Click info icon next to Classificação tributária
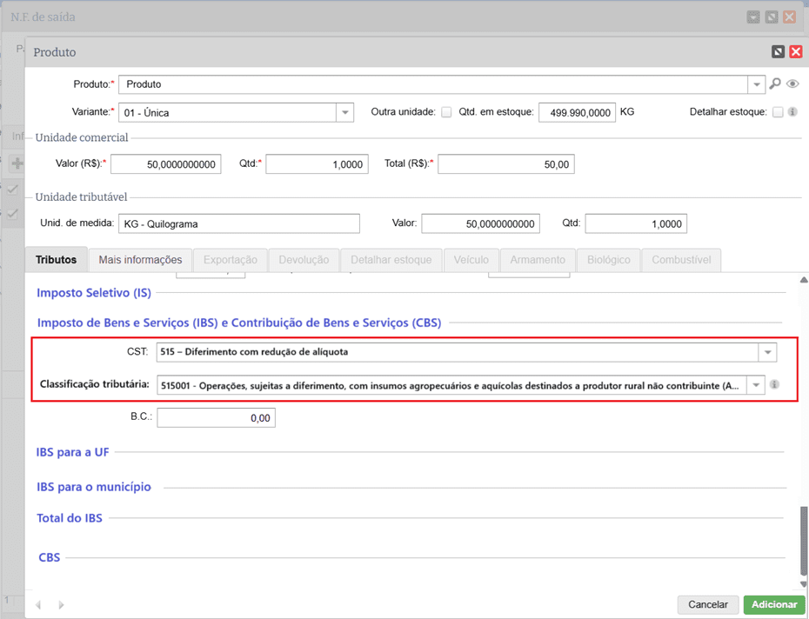This screenshot has width=809, height=619. [x=774, y=384]
